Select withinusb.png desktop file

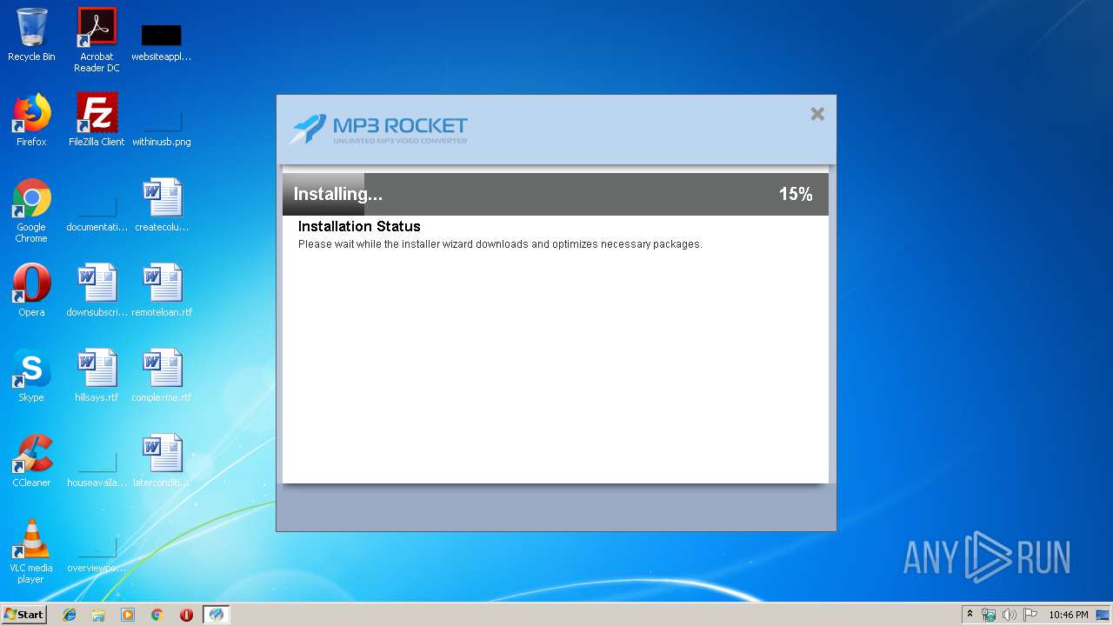coord(162,127)
